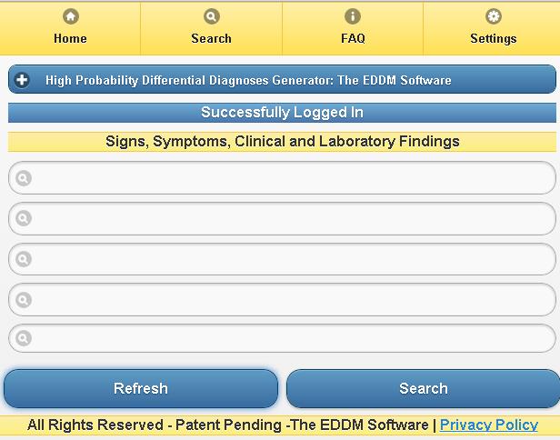Focus the third symptom input field

(291, 259)
